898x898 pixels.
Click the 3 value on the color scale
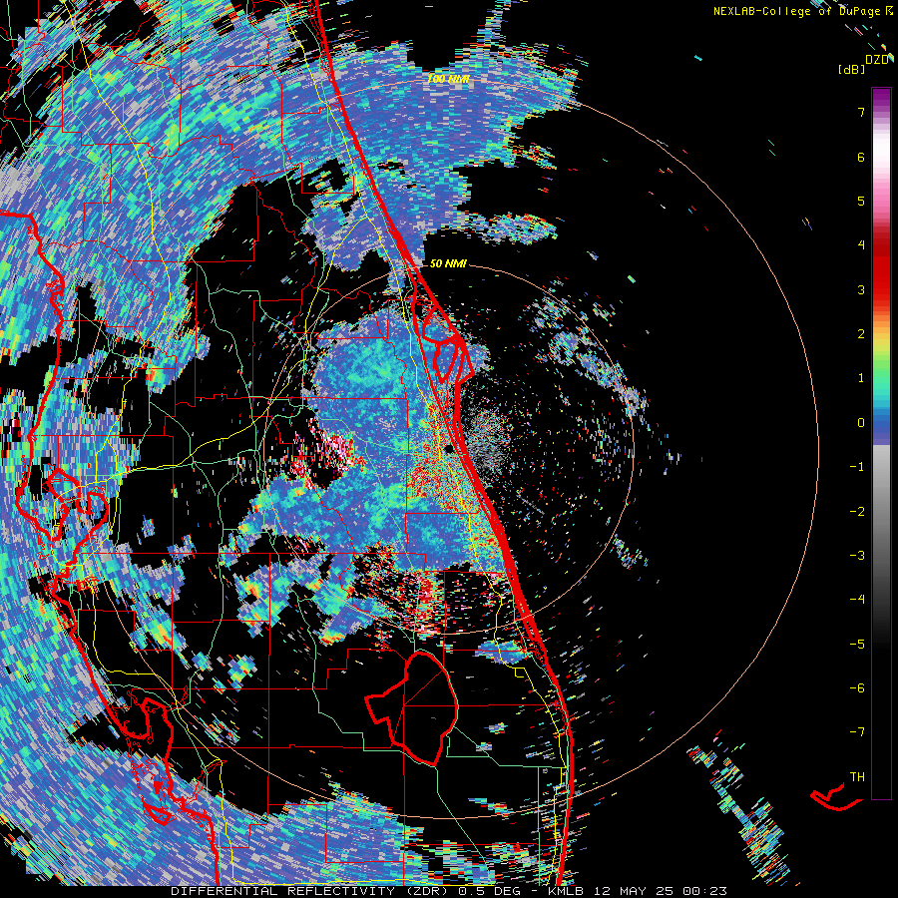tap(861, 289)
